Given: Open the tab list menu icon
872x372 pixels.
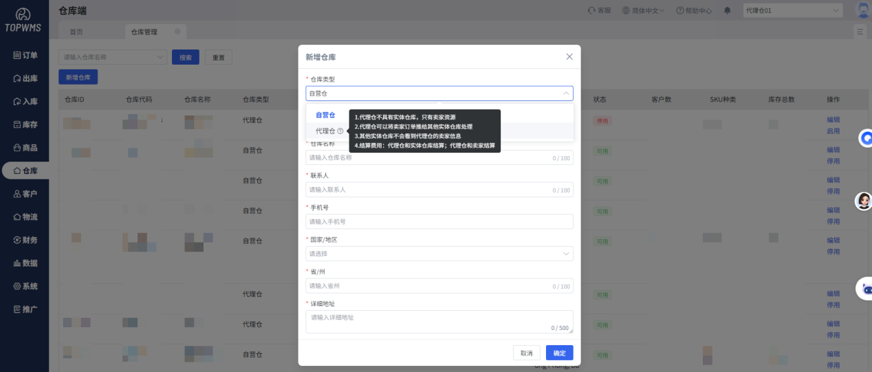Looking at the screenshot, I should (x=860, y=32).
